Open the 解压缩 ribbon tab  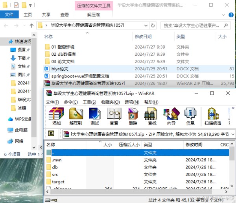94,15
